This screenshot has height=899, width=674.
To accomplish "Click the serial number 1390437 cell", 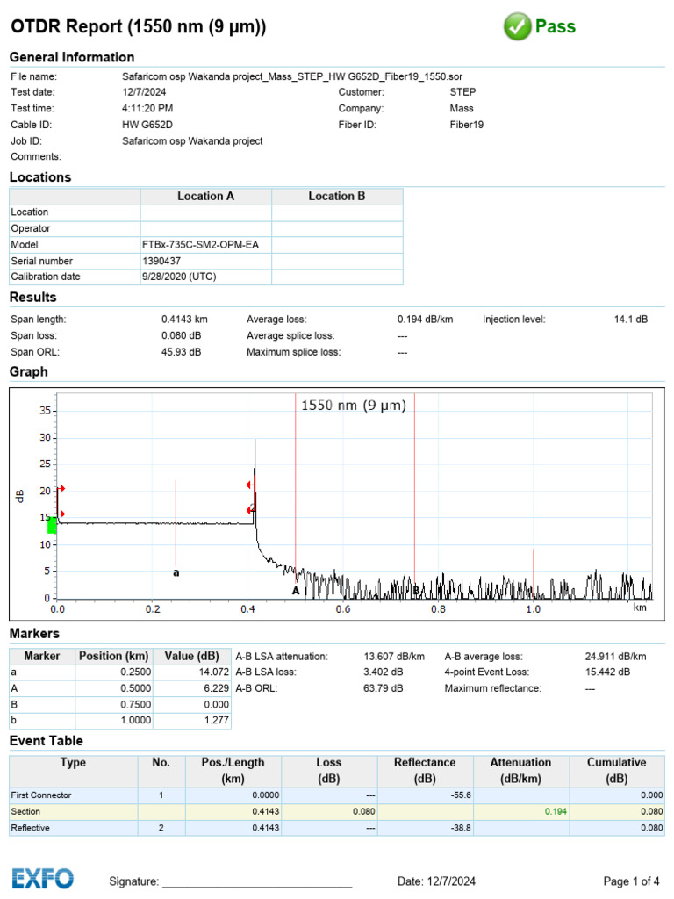I will (205, 261).
